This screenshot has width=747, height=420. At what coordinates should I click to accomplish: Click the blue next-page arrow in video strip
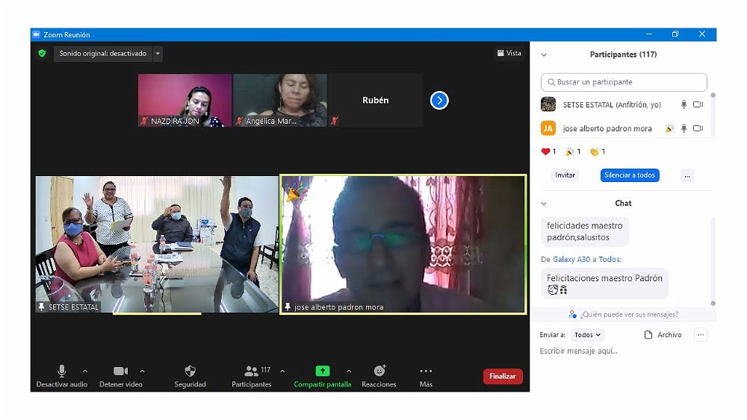[x=439, y=100]
